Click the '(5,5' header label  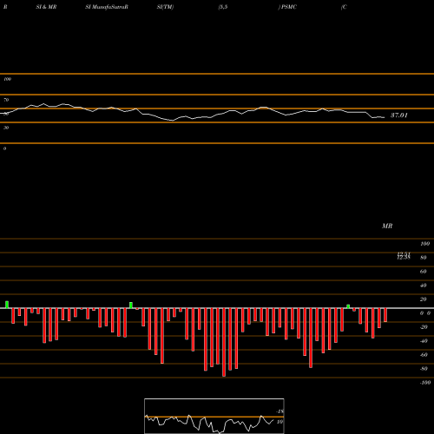(x=223, y=7)
